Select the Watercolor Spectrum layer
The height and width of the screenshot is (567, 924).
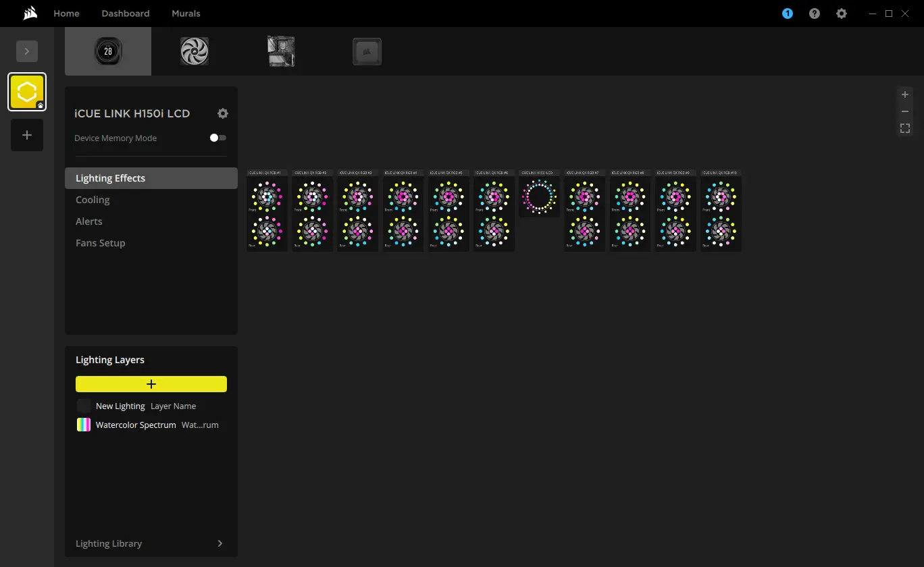[151, 425]
